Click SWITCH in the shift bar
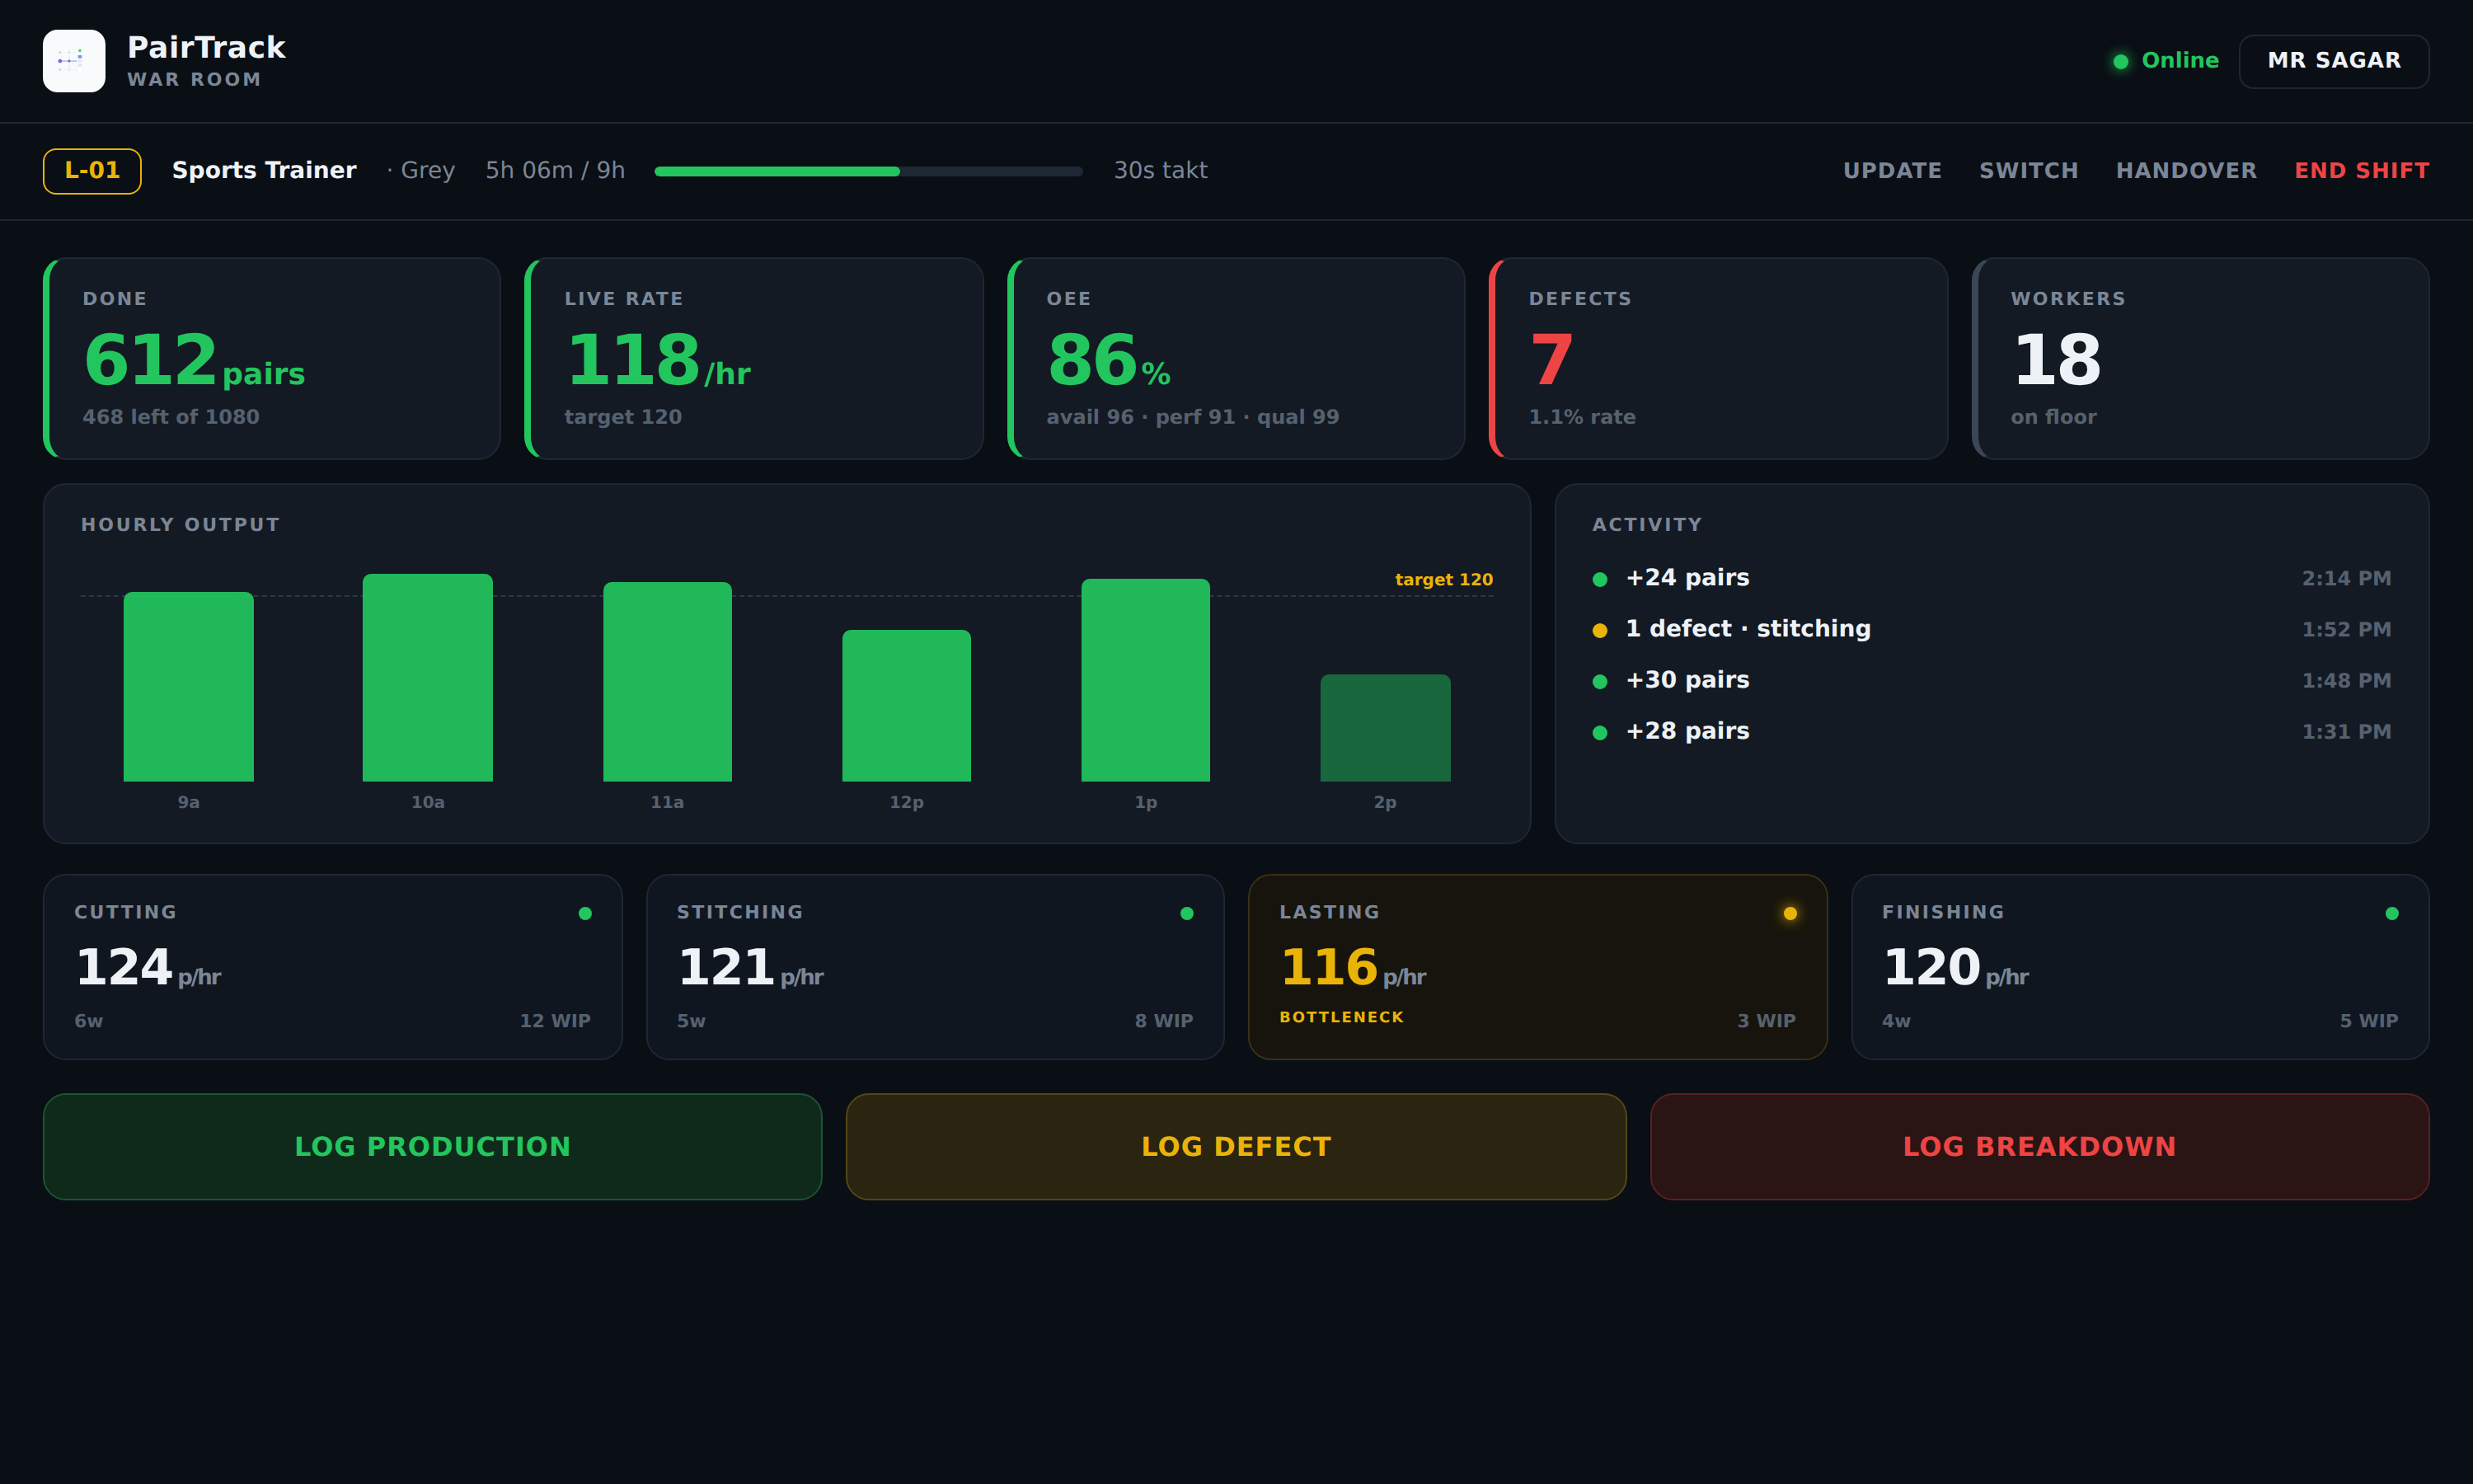Viewport: 2473px width, 1484px height. [2028, 171]
